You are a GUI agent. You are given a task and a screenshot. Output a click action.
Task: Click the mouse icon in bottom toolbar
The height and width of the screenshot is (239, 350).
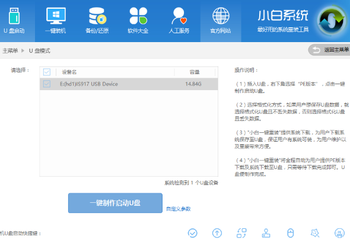(290, 233)
